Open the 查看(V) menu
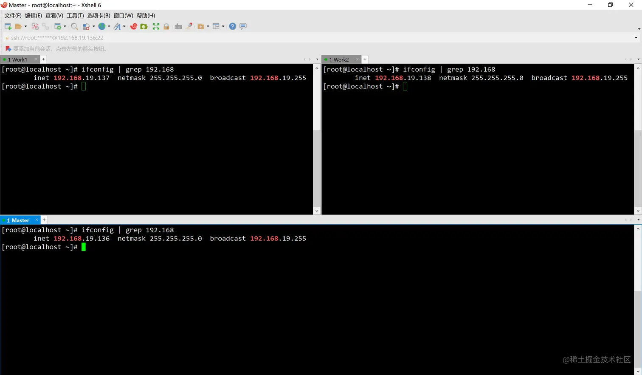 pos(54,16)
